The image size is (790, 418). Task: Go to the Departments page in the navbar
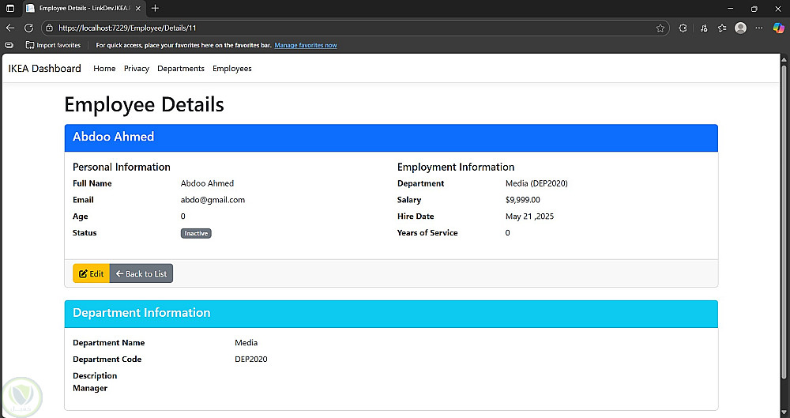[181, 69]
